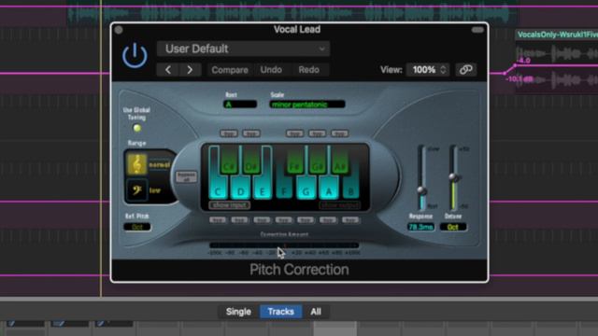The height and width of the screenshot is (336, 598).
Task: Open the User Default preset dropdown
Action: (x=243, y=49)
